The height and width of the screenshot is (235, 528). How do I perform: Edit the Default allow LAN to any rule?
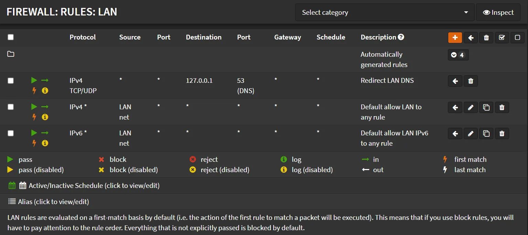click(x=471, y=107)
